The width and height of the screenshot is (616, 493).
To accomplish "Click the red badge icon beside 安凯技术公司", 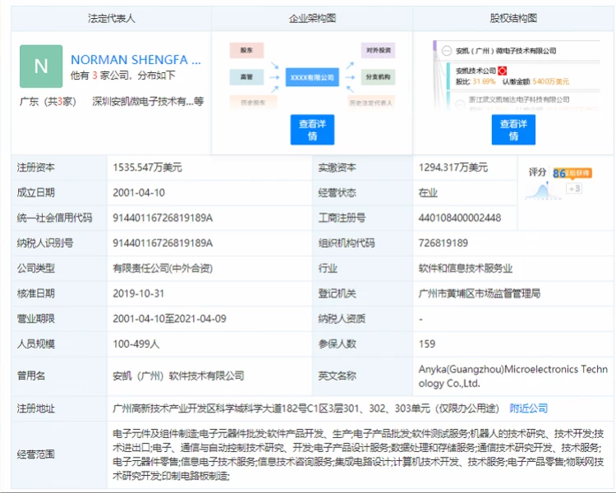I will (x=502, y=71).
